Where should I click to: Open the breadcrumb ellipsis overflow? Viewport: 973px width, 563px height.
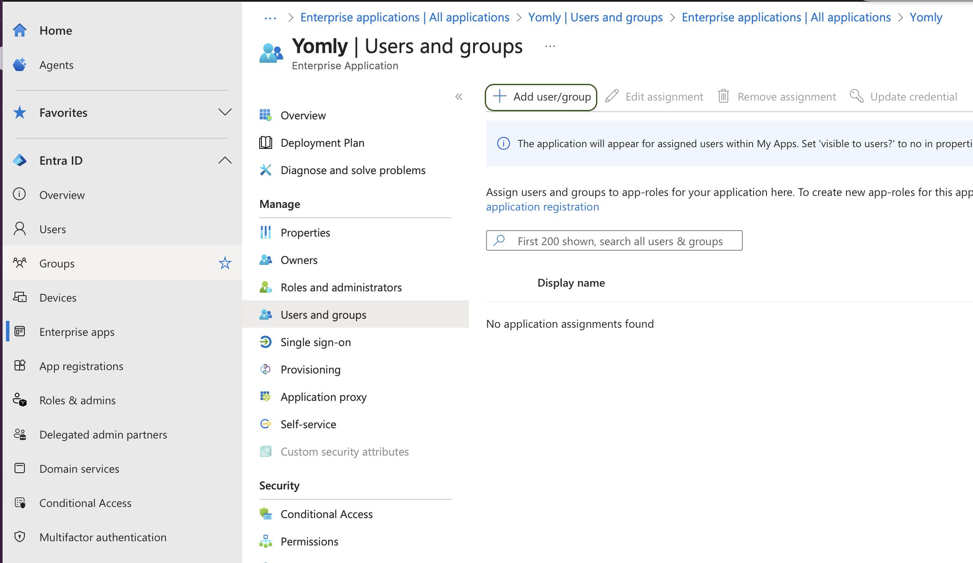[270, 18]
